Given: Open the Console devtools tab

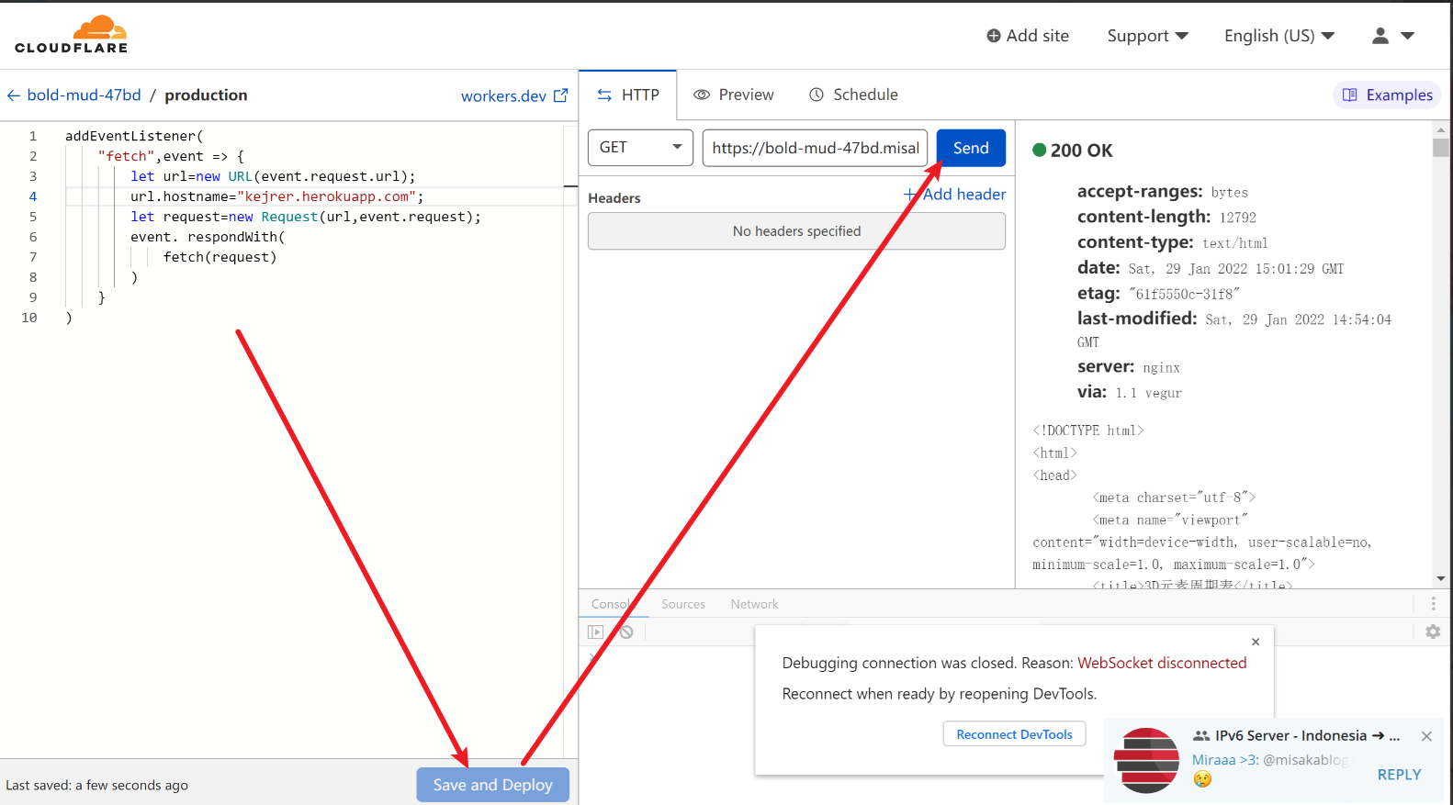Looking at the screenshot, I should coord(612,604).
